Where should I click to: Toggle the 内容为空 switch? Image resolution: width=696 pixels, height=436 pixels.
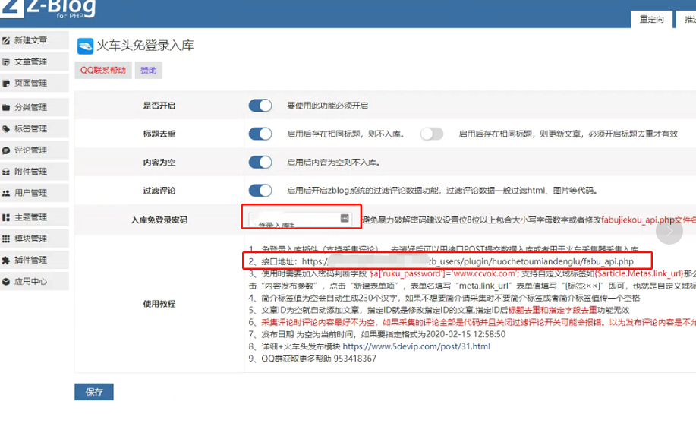point(260,163)
